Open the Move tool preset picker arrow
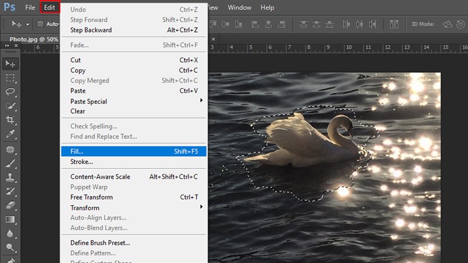 (x=27, y=24)
